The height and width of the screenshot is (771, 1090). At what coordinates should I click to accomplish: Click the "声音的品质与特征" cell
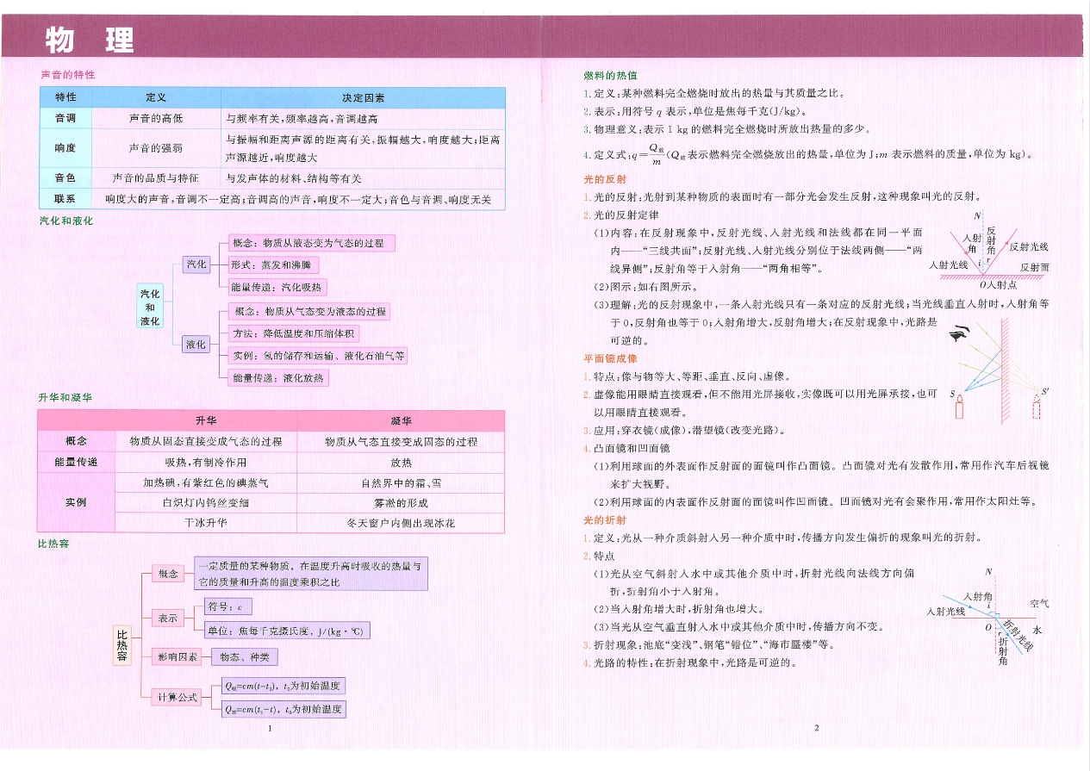pyautogui.click(x=156, y=178)
